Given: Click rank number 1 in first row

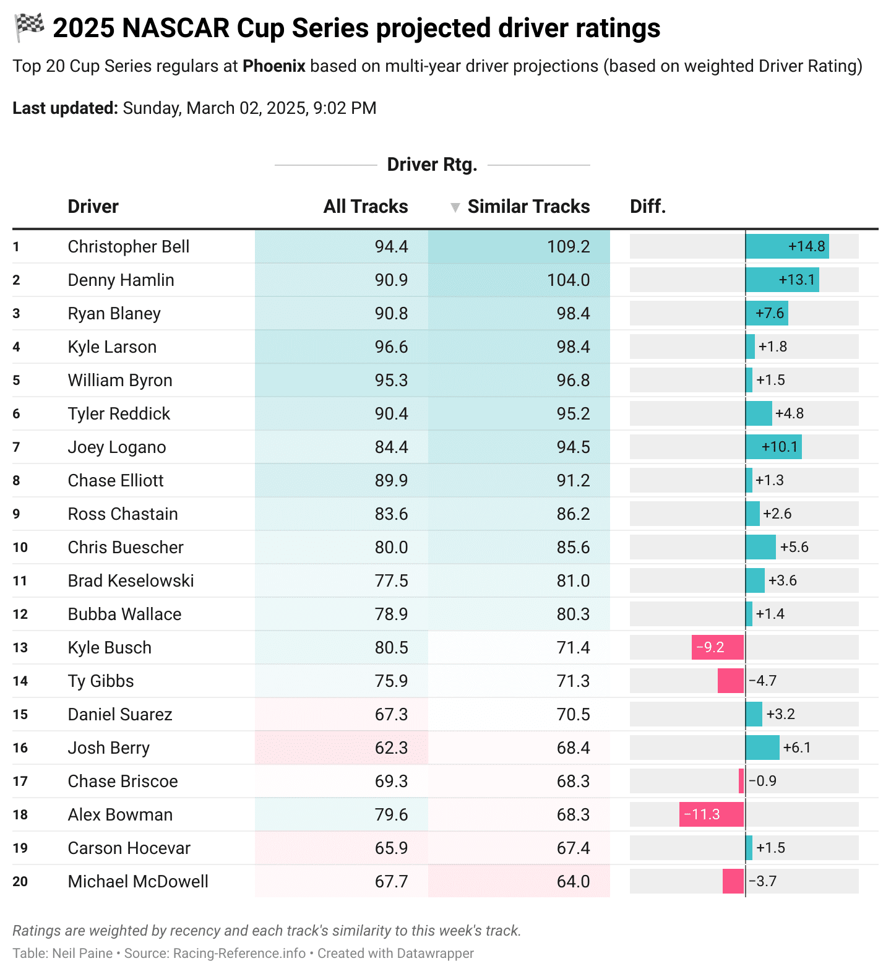Looking at the screenshot, I should 16,247.
